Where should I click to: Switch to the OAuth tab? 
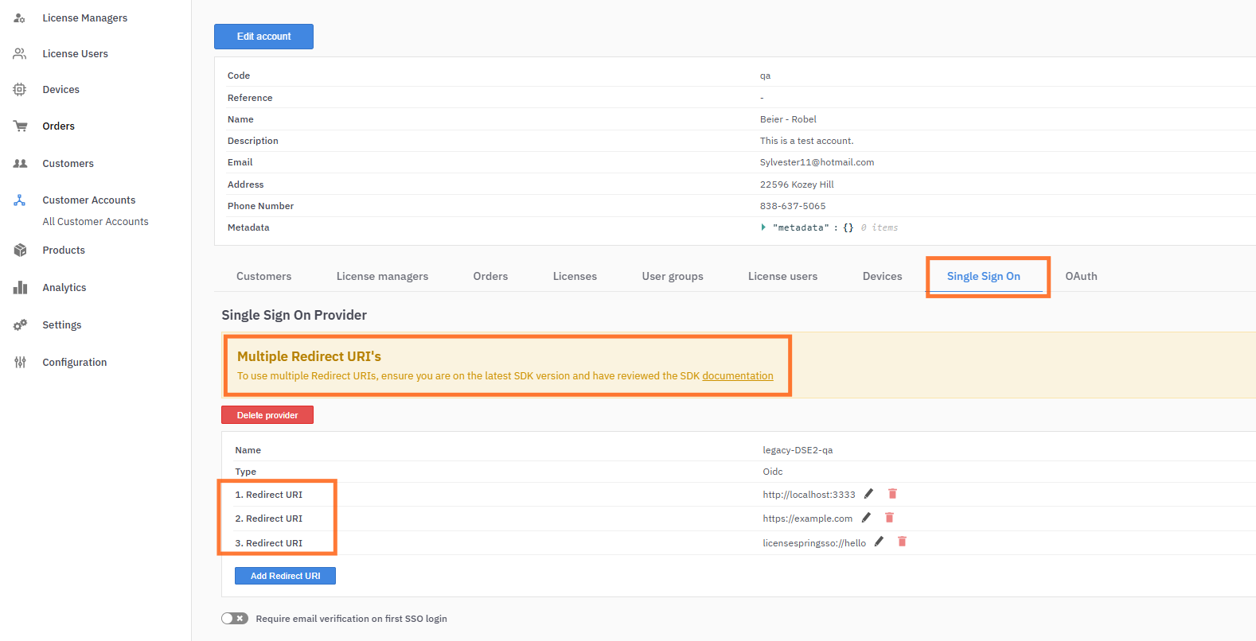click(1081, 277)
